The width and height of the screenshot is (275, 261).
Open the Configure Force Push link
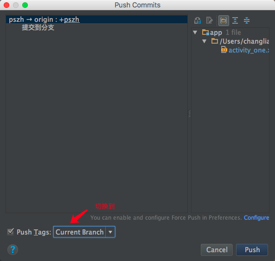(x=256, y=218)
